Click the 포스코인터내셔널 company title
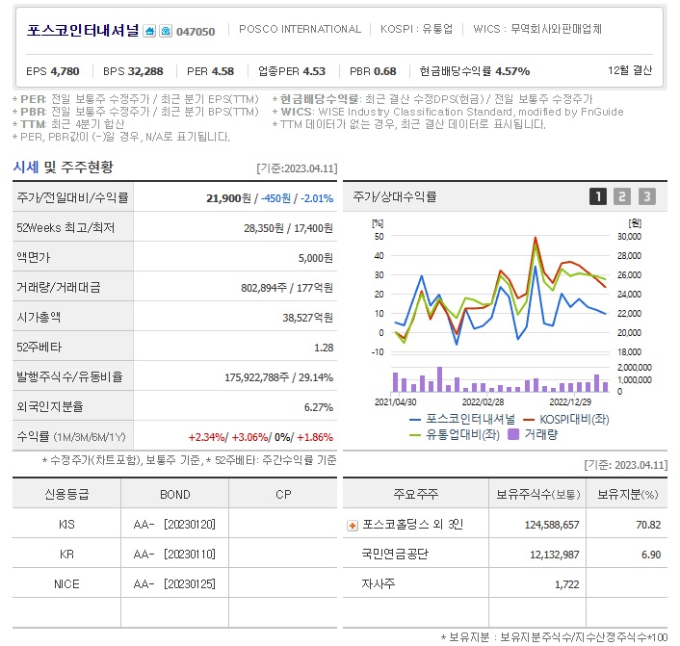 click(x=83, y=31)
